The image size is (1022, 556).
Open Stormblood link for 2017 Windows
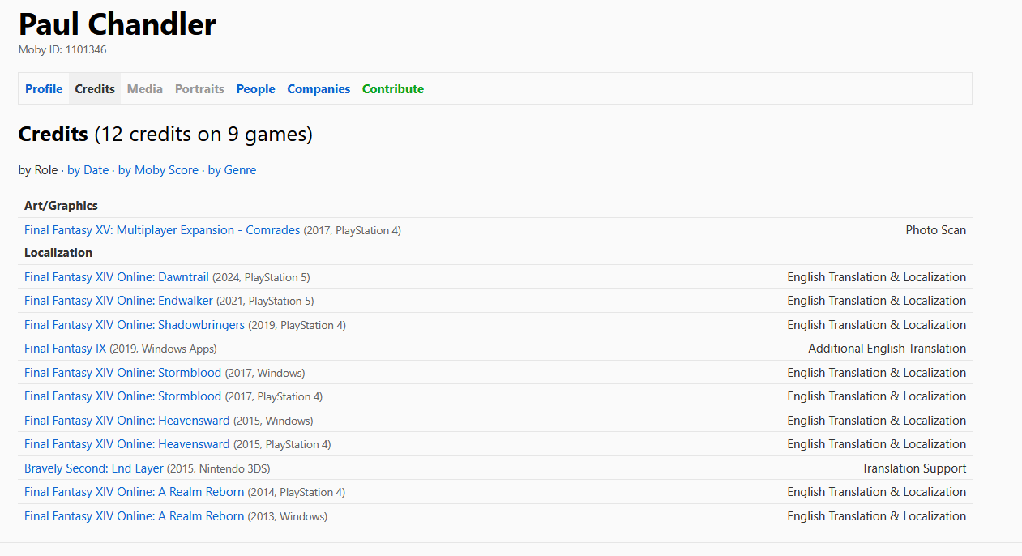click(122, 373)
